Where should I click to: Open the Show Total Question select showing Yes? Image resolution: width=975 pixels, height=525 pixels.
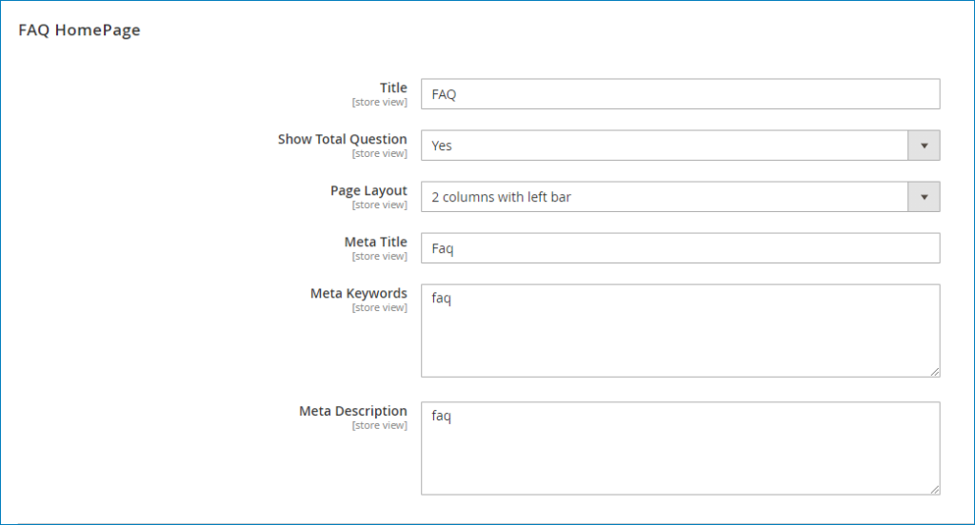tap(680, 146)
